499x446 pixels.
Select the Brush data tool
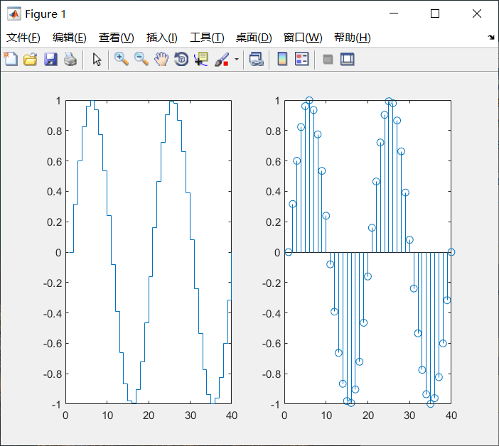(222, 60)
